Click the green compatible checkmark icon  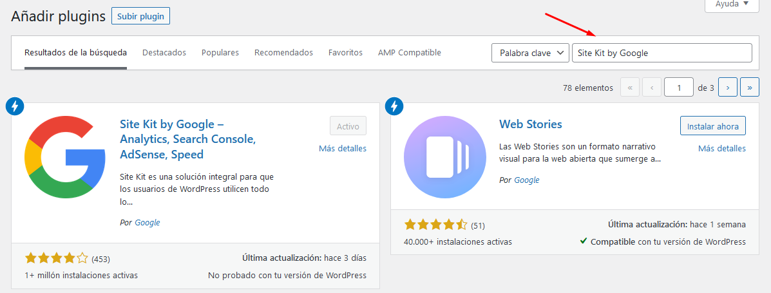(x=583, y=241)
